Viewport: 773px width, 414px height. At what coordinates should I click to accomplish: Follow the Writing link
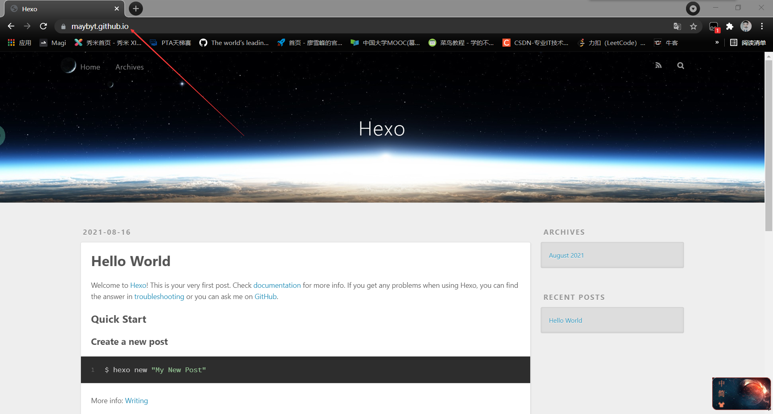(136, 401)
